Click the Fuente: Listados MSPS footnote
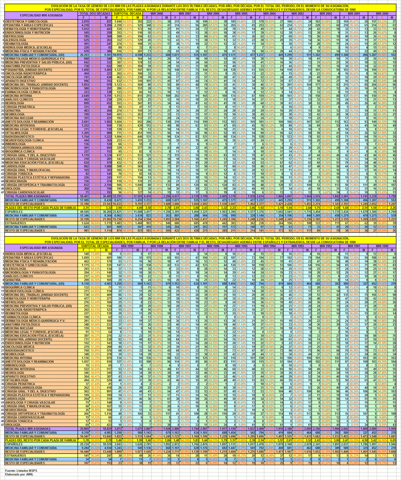Viewport: 401px width, 480px height. [21, 470]
